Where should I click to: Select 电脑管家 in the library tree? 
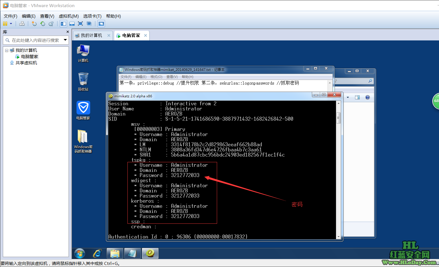point(30,57)
